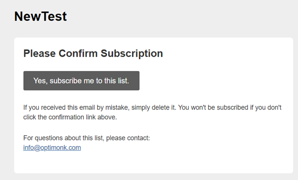298x180 pixels.
Task: Click 'Yes,' at the start of the button label
Action: coord(40,81)
